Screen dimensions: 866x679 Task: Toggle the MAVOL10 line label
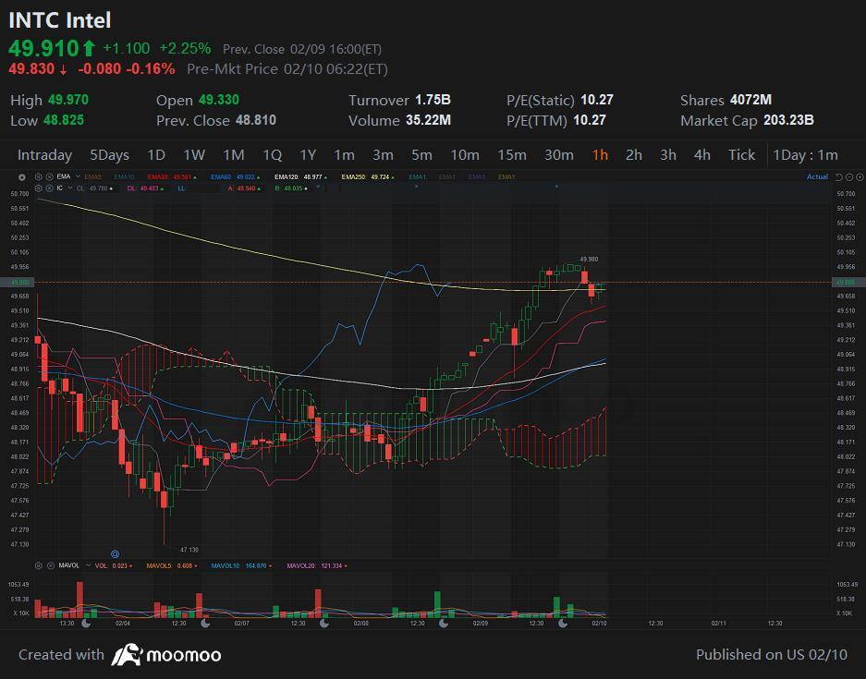click(x=241, y=565)
